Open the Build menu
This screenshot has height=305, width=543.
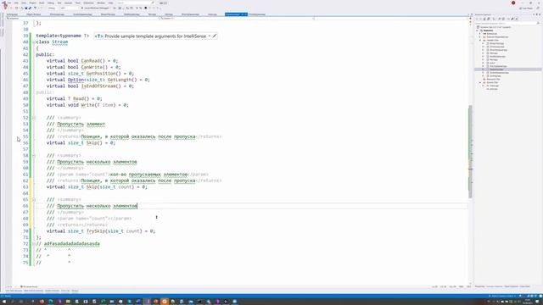point(42,3)
